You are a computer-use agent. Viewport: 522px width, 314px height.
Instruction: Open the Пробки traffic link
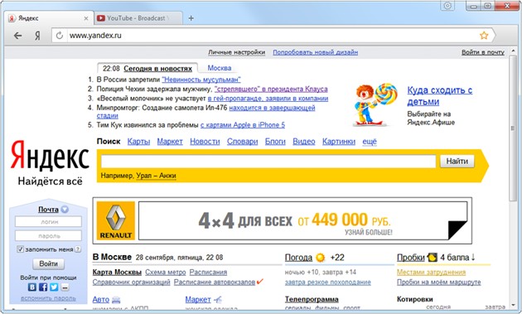coord(411,258)
